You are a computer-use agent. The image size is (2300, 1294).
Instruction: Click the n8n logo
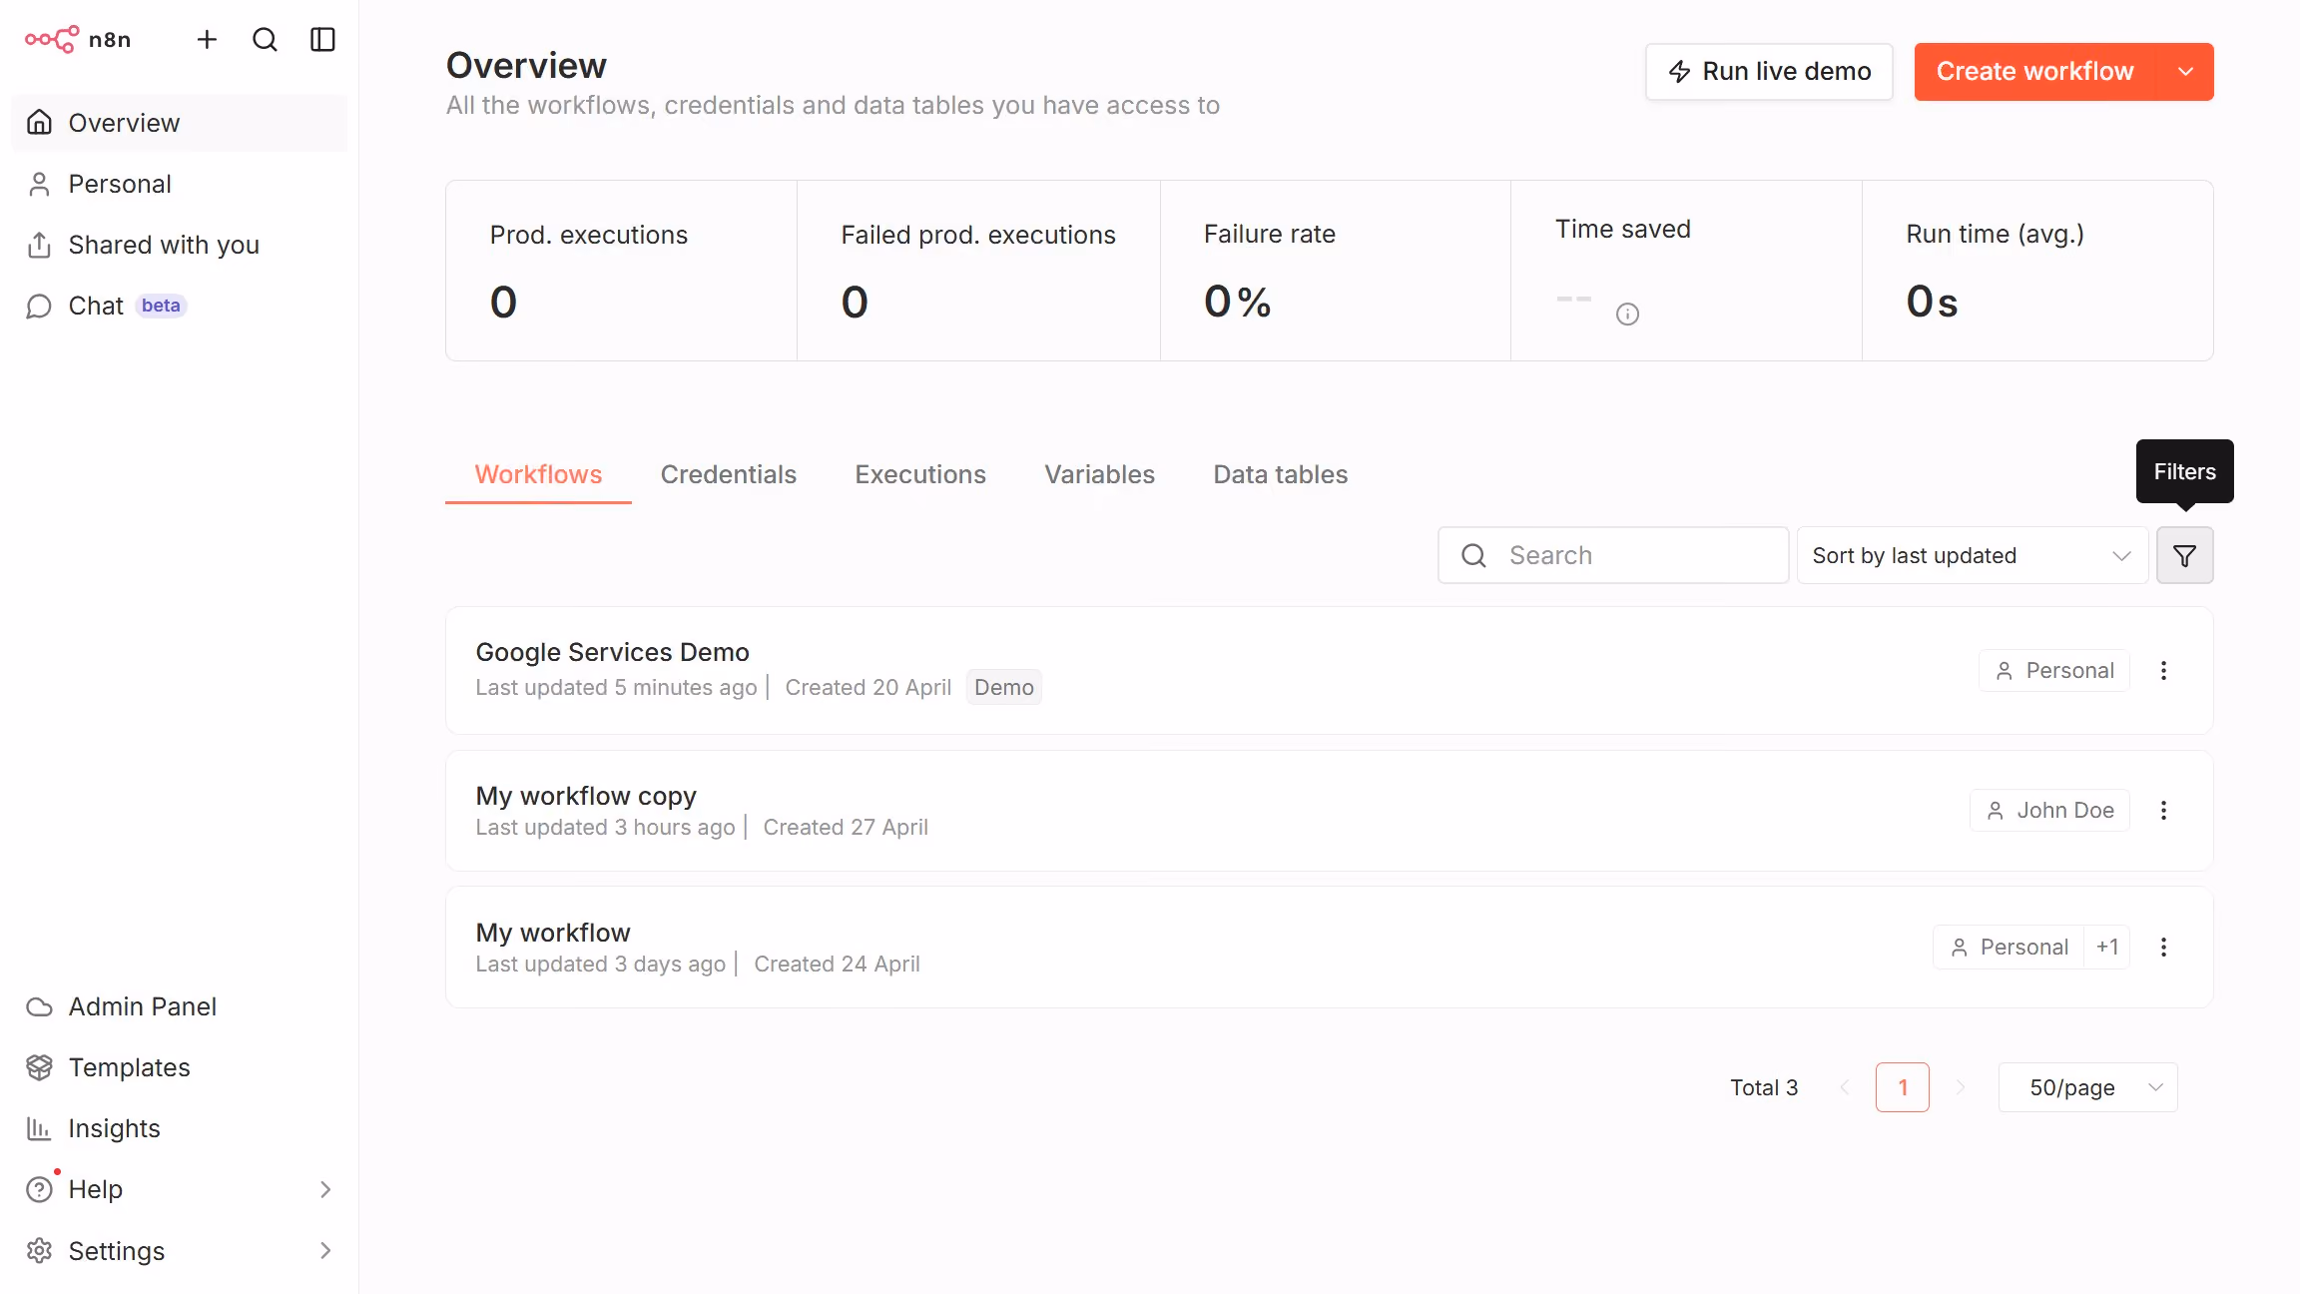[78, 40]
